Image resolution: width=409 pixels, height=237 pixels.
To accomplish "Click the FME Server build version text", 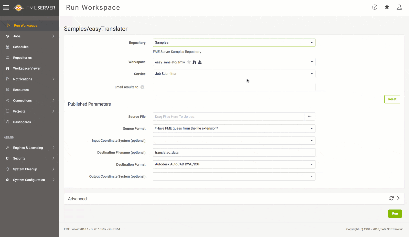I will point(92,229).
